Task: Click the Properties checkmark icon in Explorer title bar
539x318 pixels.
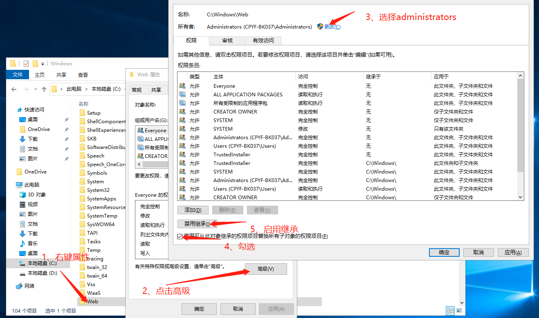Action: point(26,63)
